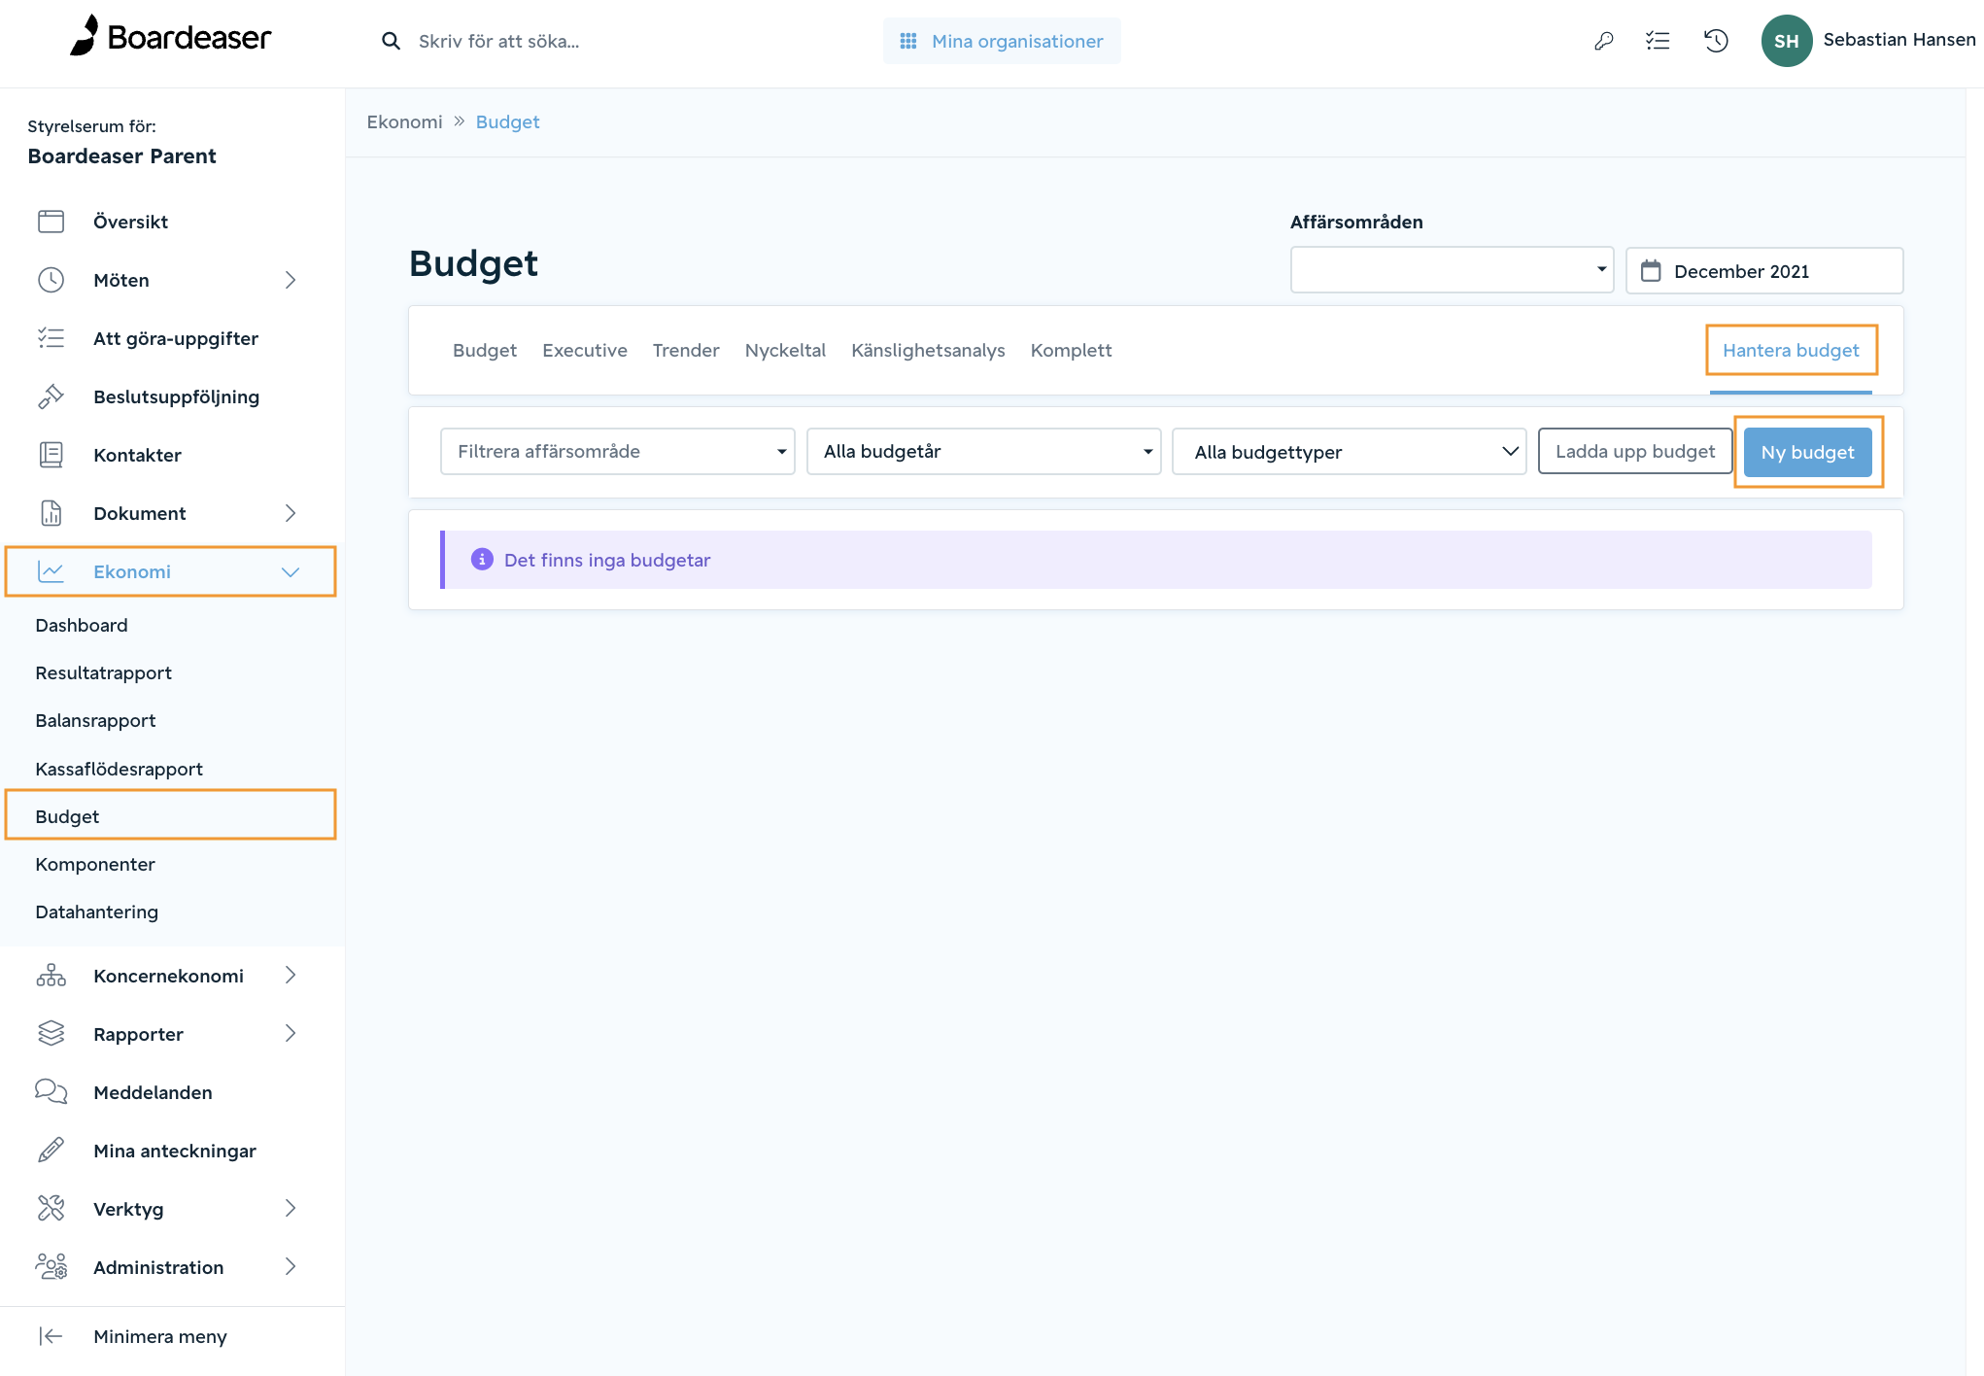The image size is (1984, 1376).
Task: Click the Dokument file icon
Action: [51, 513]
